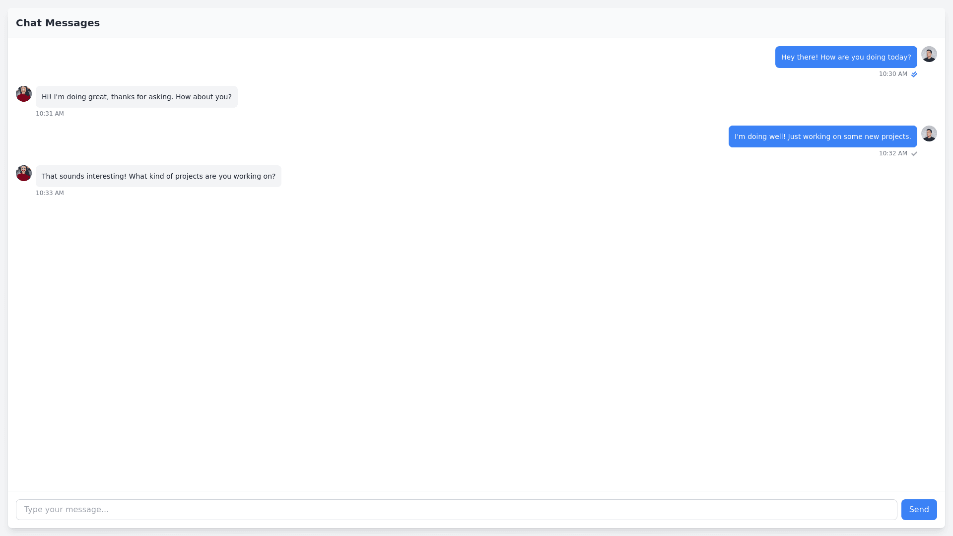Click the 10:33 AM timestamp
This screenshot has width=953, height=536.
[x=50, y=193]
